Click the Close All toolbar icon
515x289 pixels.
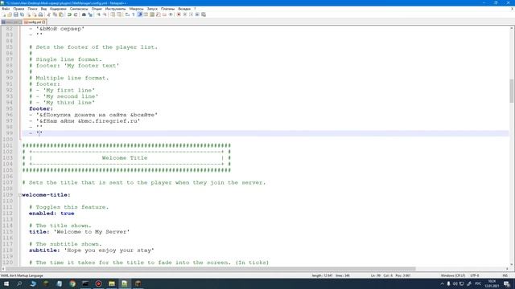[35, 14]
